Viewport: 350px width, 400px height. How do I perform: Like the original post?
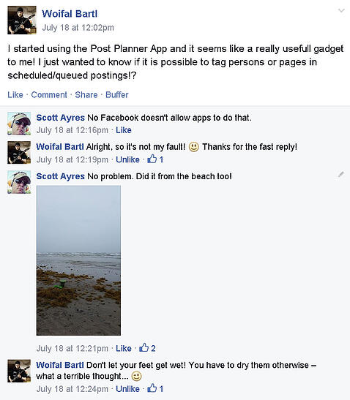pos(15,94)
